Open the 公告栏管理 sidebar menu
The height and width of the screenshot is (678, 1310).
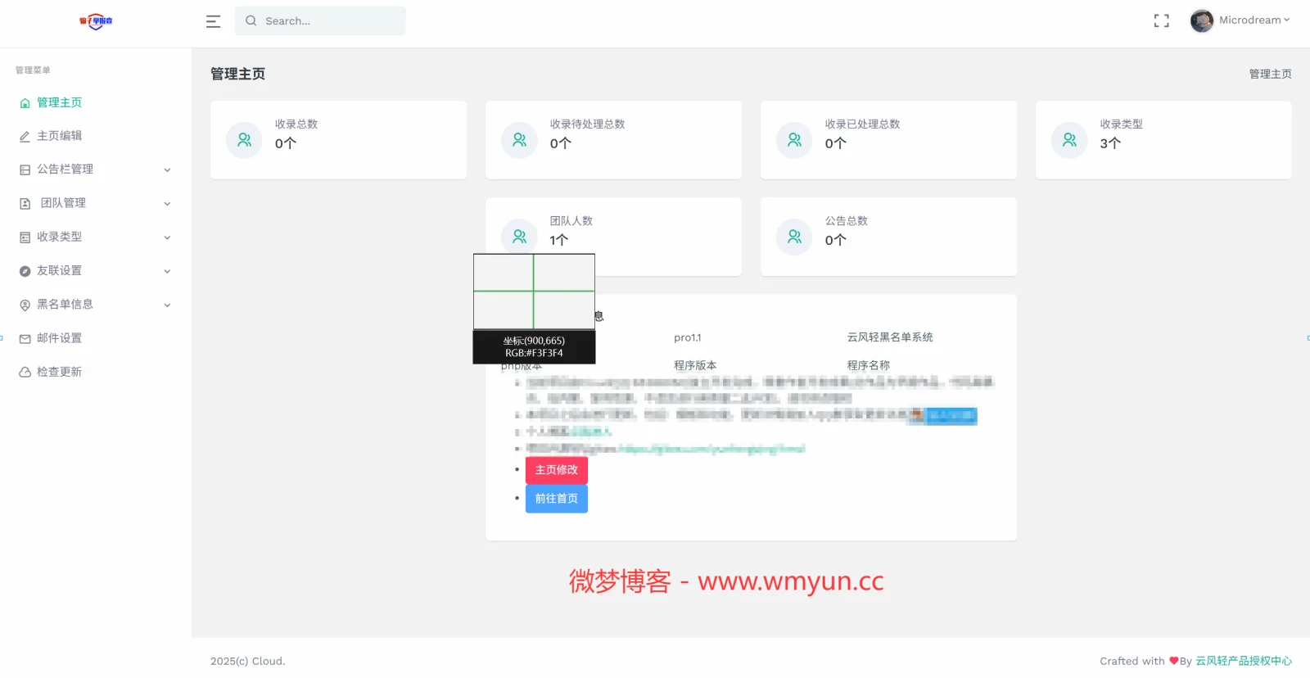pos(96,169)
